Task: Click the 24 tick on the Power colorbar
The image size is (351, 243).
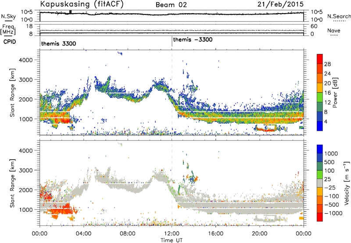Action: coord(327,74)
